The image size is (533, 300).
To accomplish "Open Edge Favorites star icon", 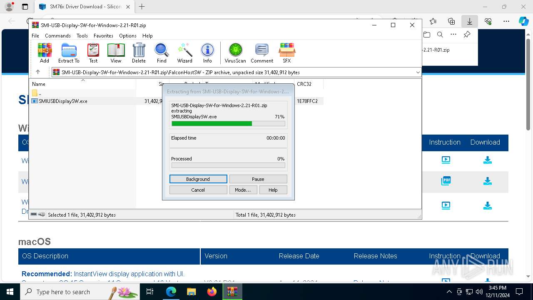I will coord(433,21).
